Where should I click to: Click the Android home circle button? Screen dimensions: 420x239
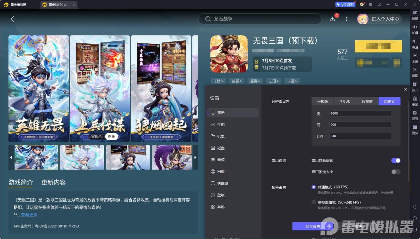[415, 218]
